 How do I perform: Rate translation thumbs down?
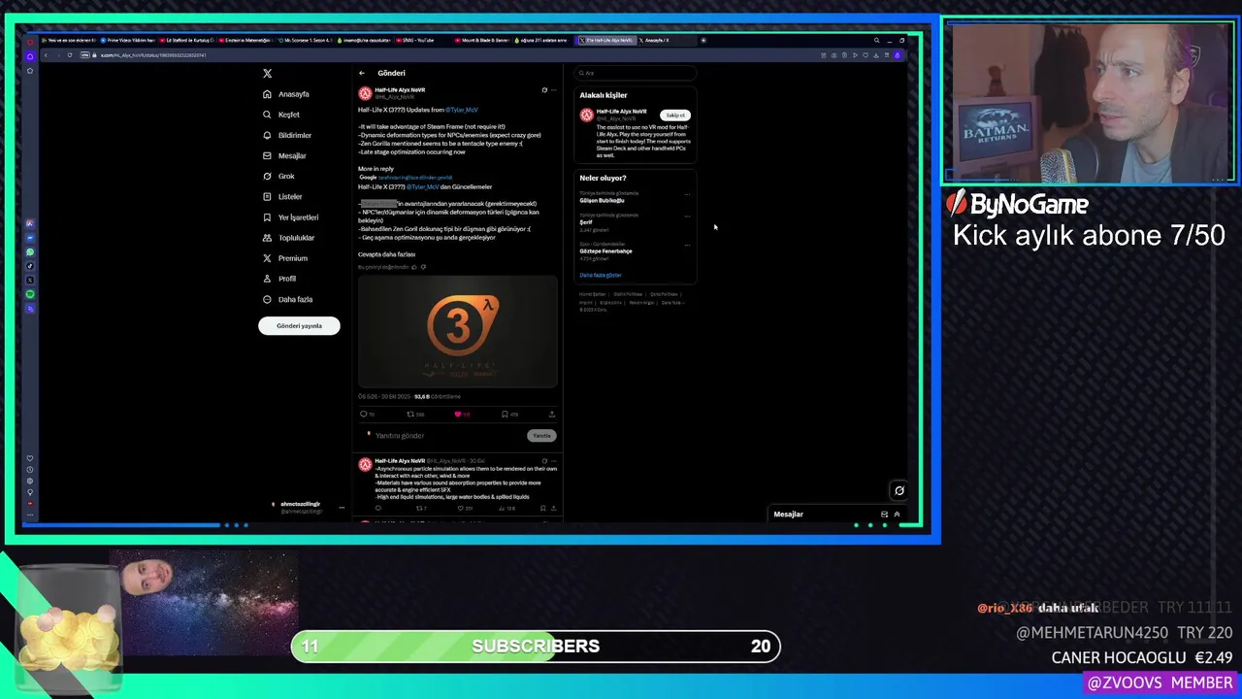click(423, 267)
